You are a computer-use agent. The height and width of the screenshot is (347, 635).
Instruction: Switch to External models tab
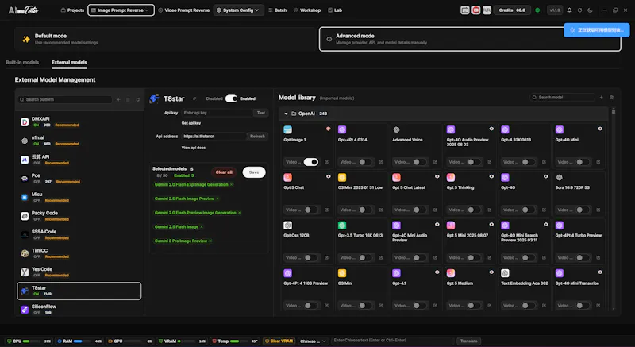point(69,63)
